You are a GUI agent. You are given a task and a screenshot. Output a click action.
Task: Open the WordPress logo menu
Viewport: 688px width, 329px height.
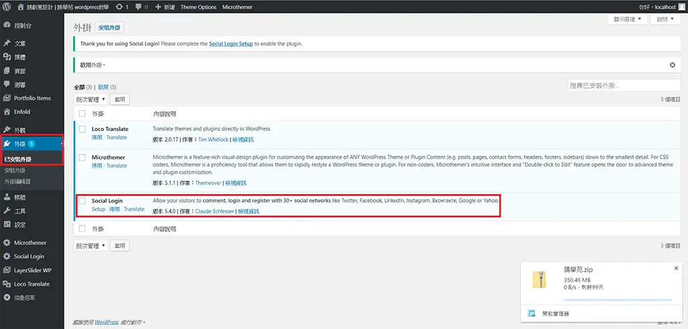pyautogui.click(x=7, y=7)
